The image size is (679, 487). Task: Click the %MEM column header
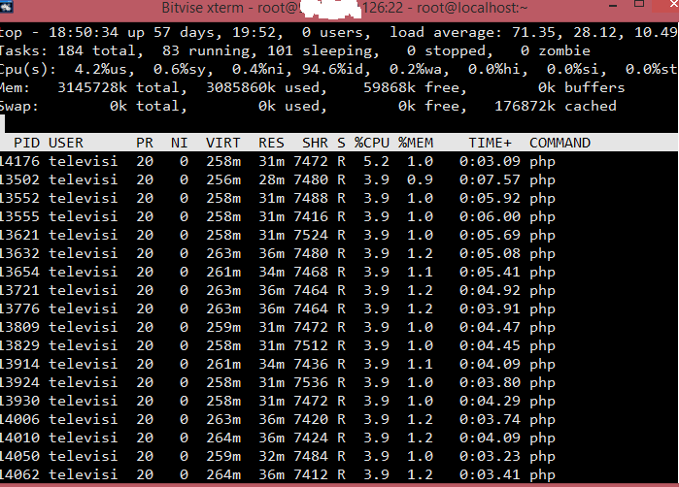(x=416, y=143)
